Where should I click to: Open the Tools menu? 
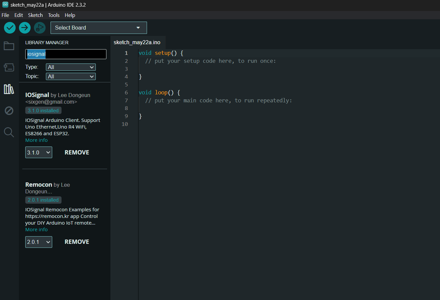54,15
